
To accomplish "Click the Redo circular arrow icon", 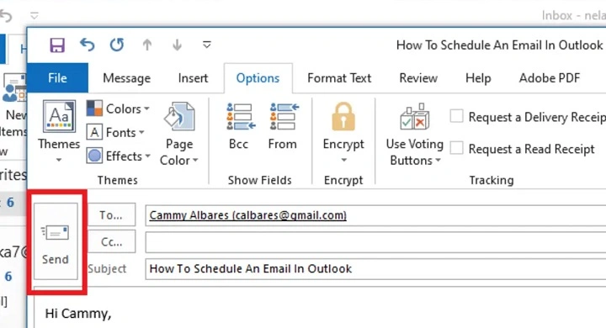I will click(x=117, y=45).
